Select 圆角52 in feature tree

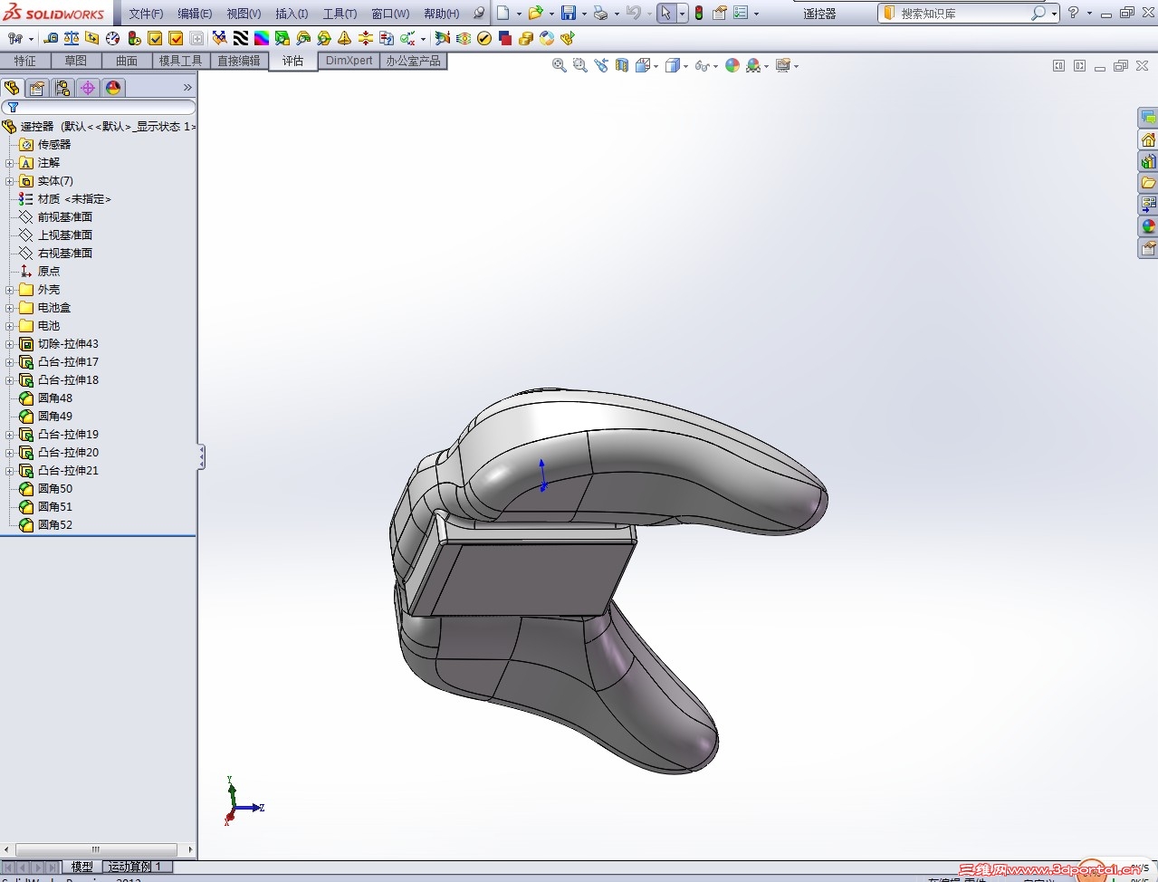[55, 525]
